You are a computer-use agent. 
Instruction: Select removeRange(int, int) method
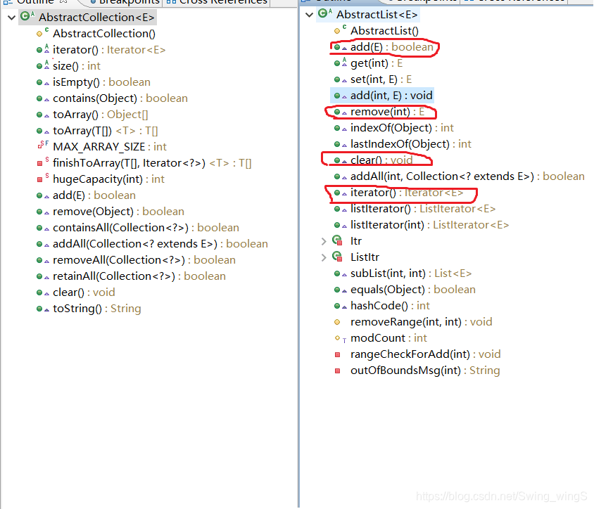(x=422, y=322)
